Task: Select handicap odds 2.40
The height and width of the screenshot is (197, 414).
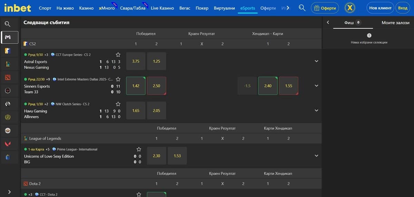Action: [x=268, y=86]
